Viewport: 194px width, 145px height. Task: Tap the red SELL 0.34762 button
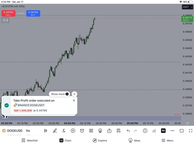(x=8, y=13)
